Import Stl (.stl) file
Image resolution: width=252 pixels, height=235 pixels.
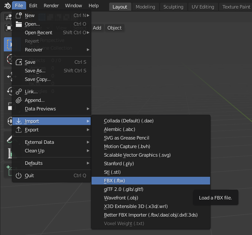[151, 172]
